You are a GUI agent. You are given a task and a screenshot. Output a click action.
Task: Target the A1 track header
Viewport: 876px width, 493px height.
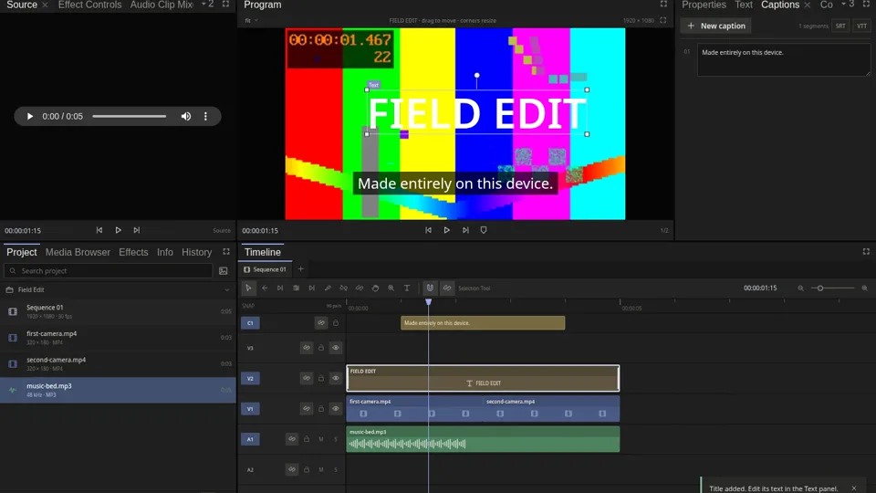[250, 439]
